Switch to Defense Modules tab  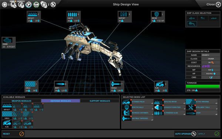pos(61,101)
